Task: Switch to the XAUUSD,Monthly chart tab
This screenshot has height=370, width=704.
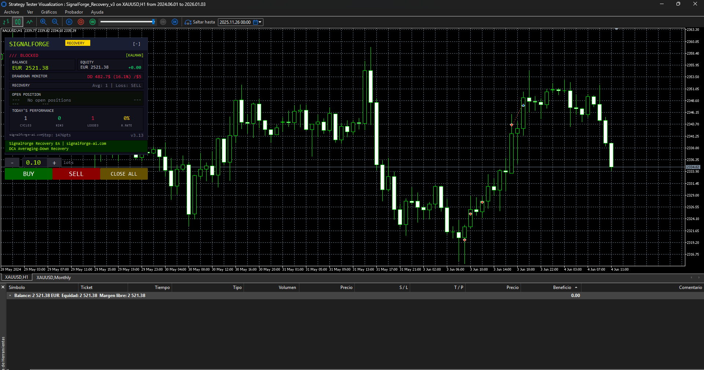Action: coord(54,277)
